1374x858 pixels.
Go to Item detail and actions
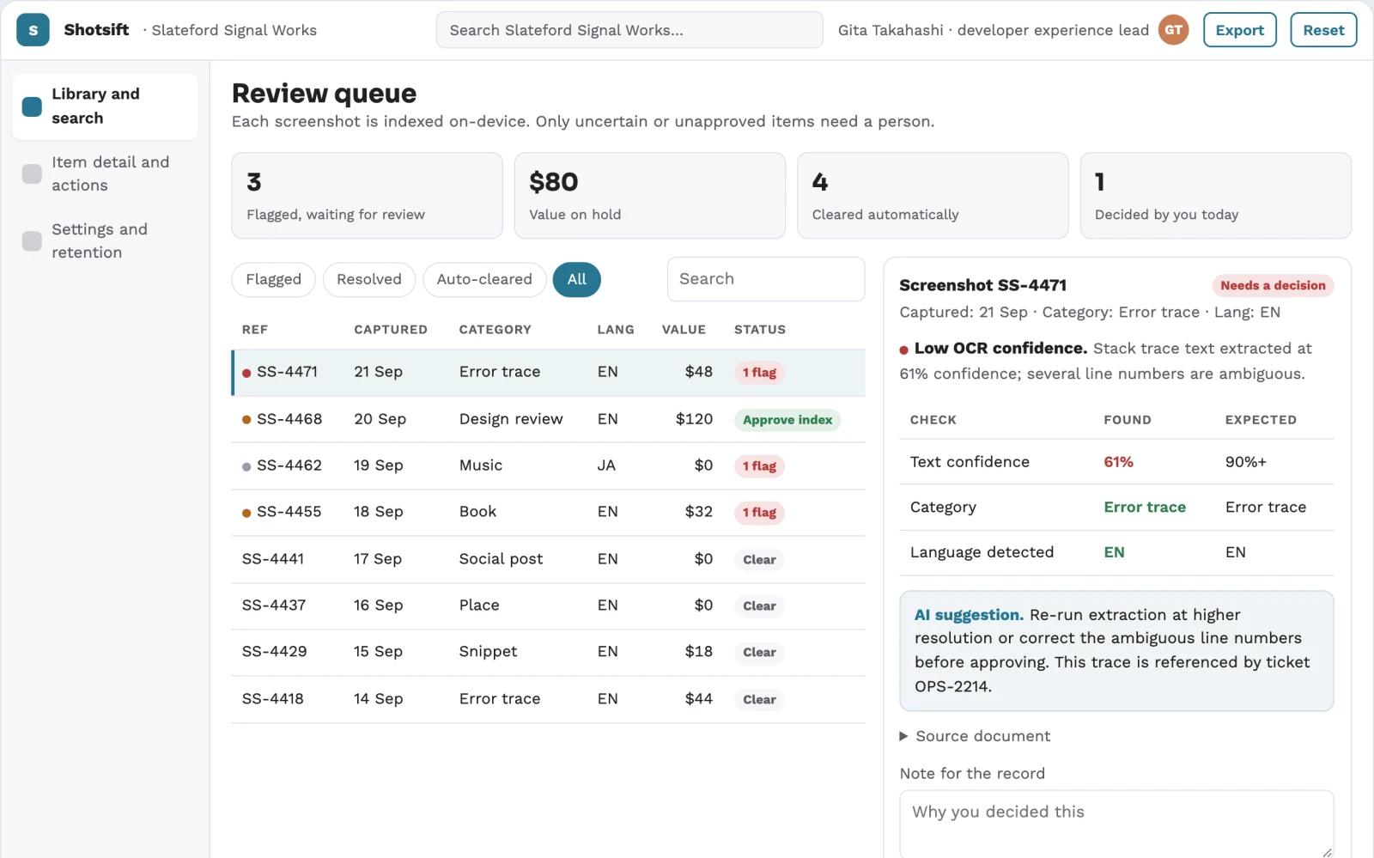tap(106, 174)
